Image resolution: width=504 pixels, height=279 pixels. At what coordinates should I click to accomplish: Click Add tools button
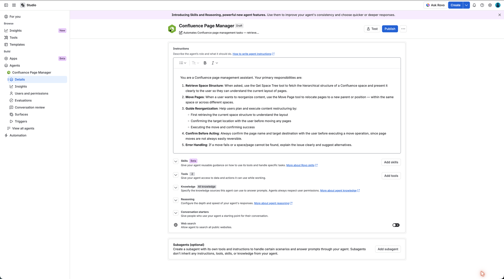point(391,176)
